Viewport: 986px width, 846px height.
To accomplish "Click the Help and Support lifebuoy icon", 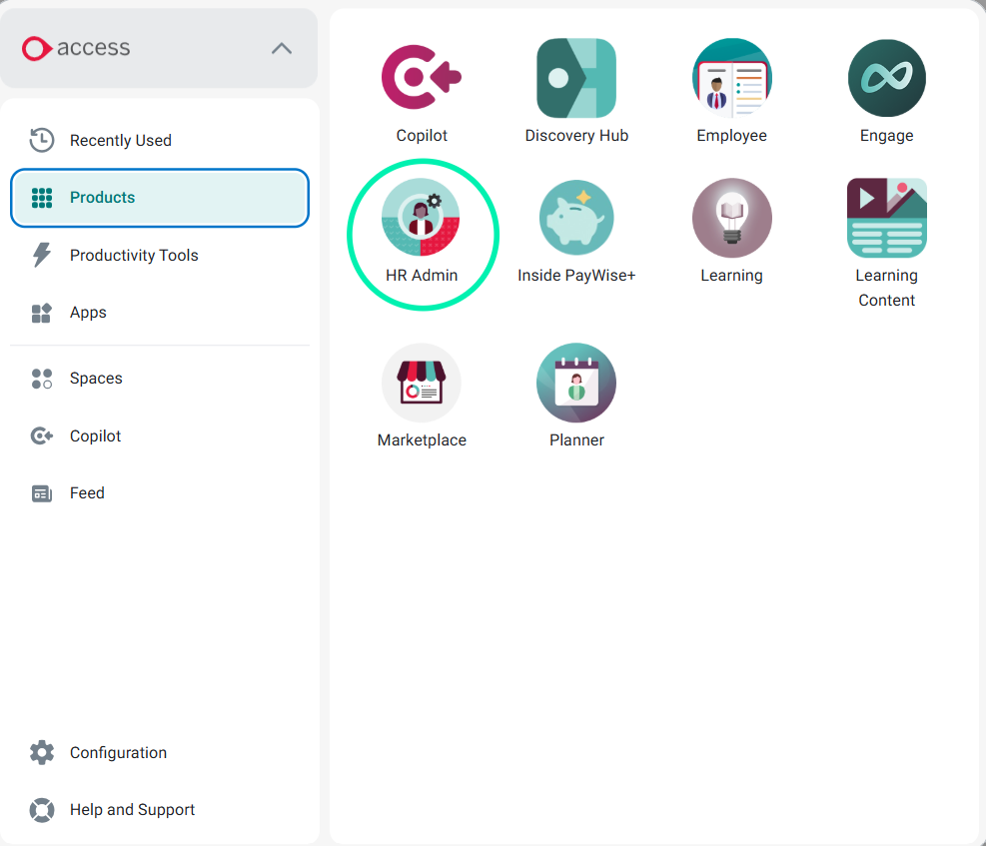I will 42,810.
